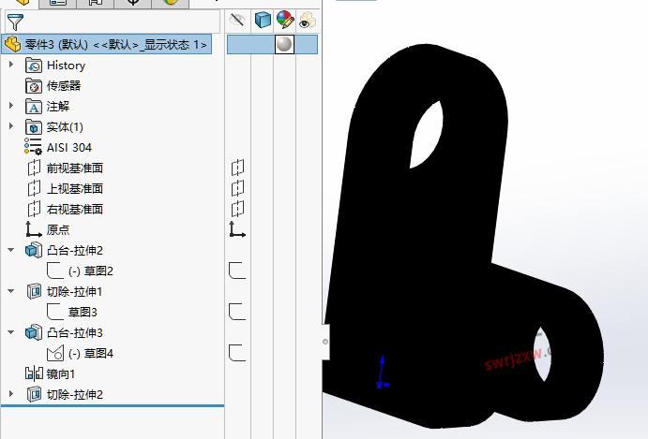Select the 草图3 sketch item

click(83, 312)
